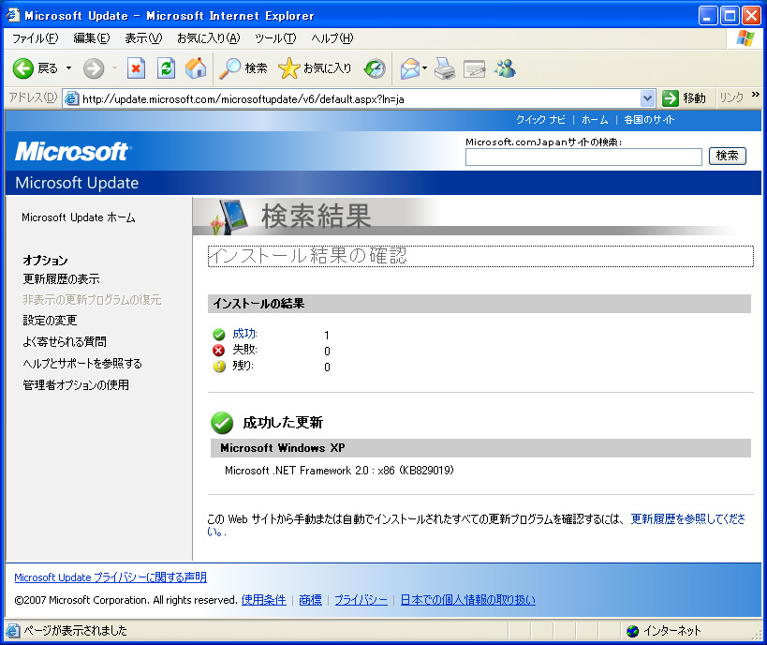767x645 pixels.
Task: Click the Mail envelope icon
Action: click(x=410, y=68)
